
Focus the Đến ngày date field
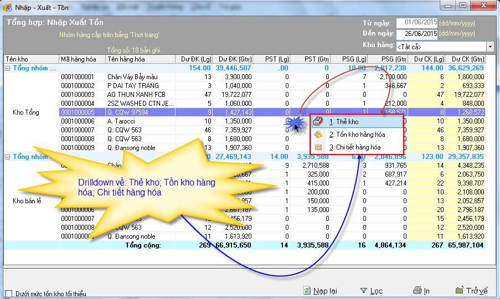tap(416, 34)
